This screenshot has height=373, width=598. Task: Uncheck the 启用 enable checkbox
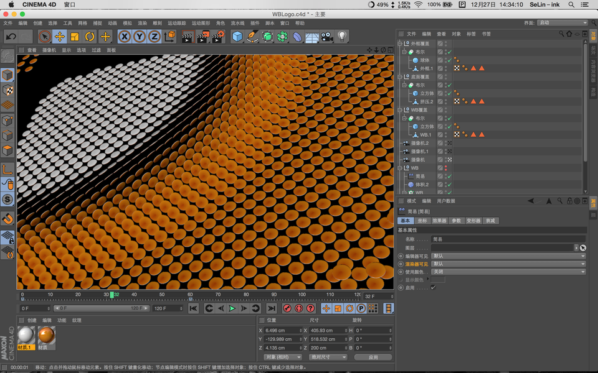click(x=434, y=287)
